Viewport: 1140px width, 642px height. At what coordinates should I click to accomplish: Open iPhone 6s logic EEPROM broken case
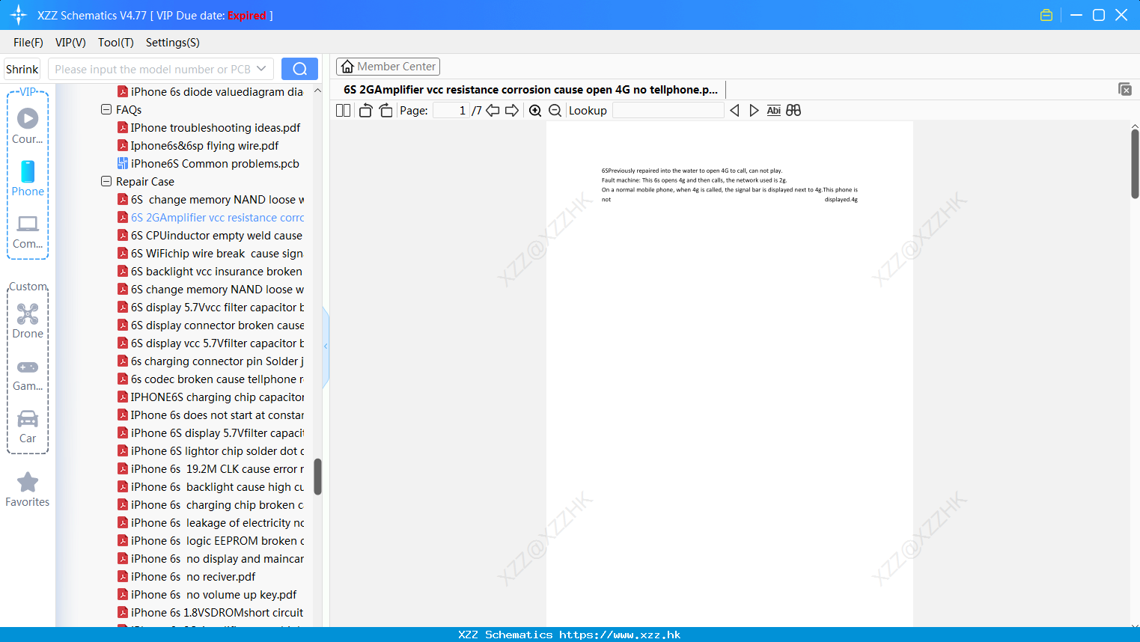(211, 541)
